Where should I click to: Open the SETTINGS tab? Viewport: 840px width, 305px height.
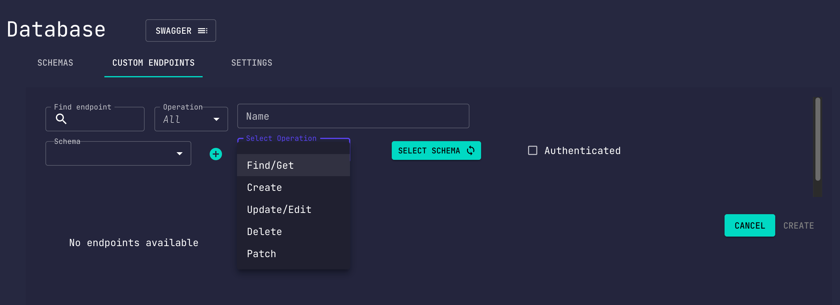252,63
